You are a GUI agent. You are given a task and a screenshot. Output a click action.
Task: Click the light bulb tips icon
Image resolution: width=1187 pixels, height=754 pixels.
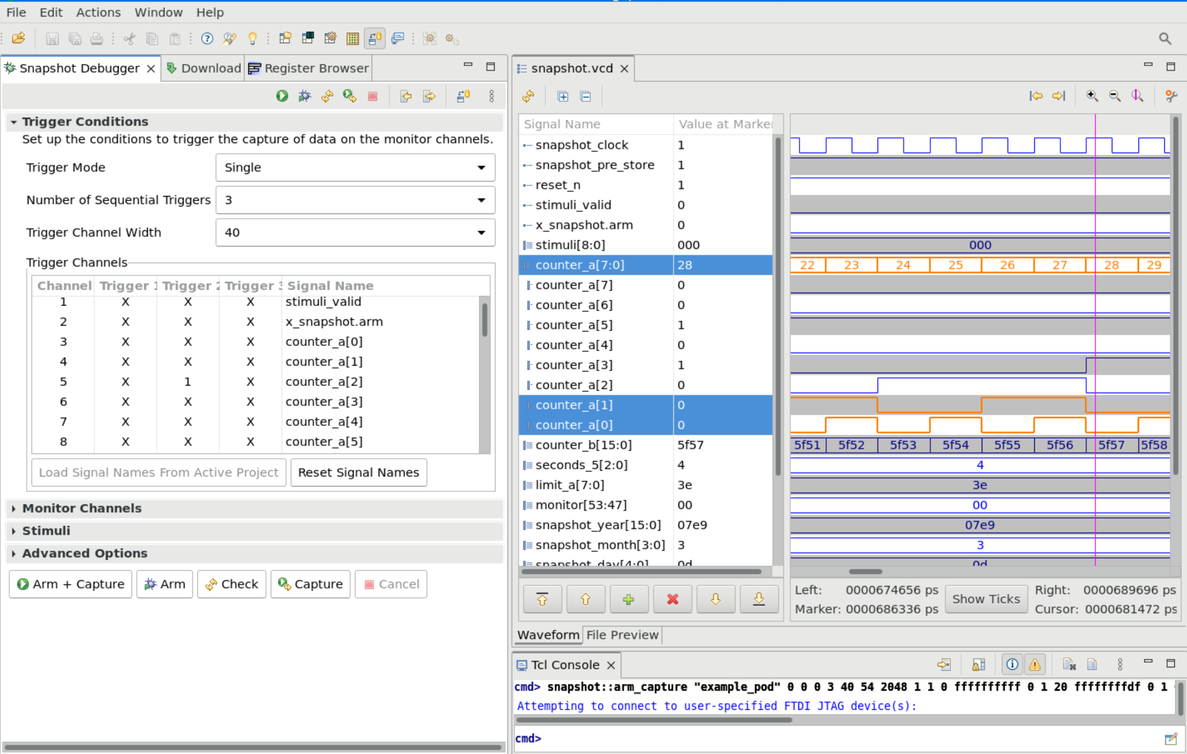[x=253, y=39]
